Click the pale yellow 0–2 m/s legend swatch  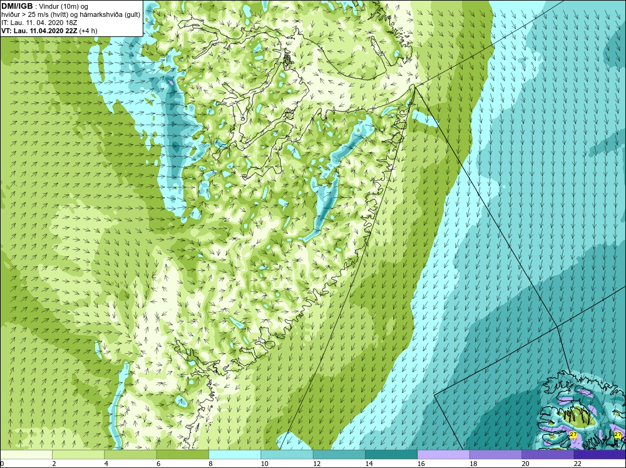click(26, 455)
